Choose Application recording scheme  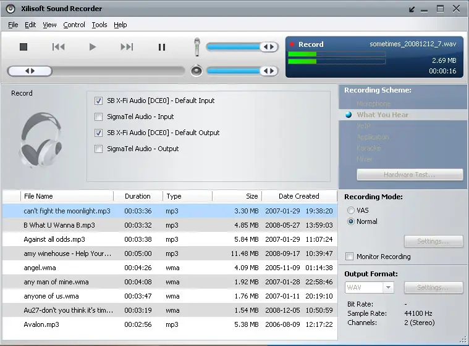373,137
